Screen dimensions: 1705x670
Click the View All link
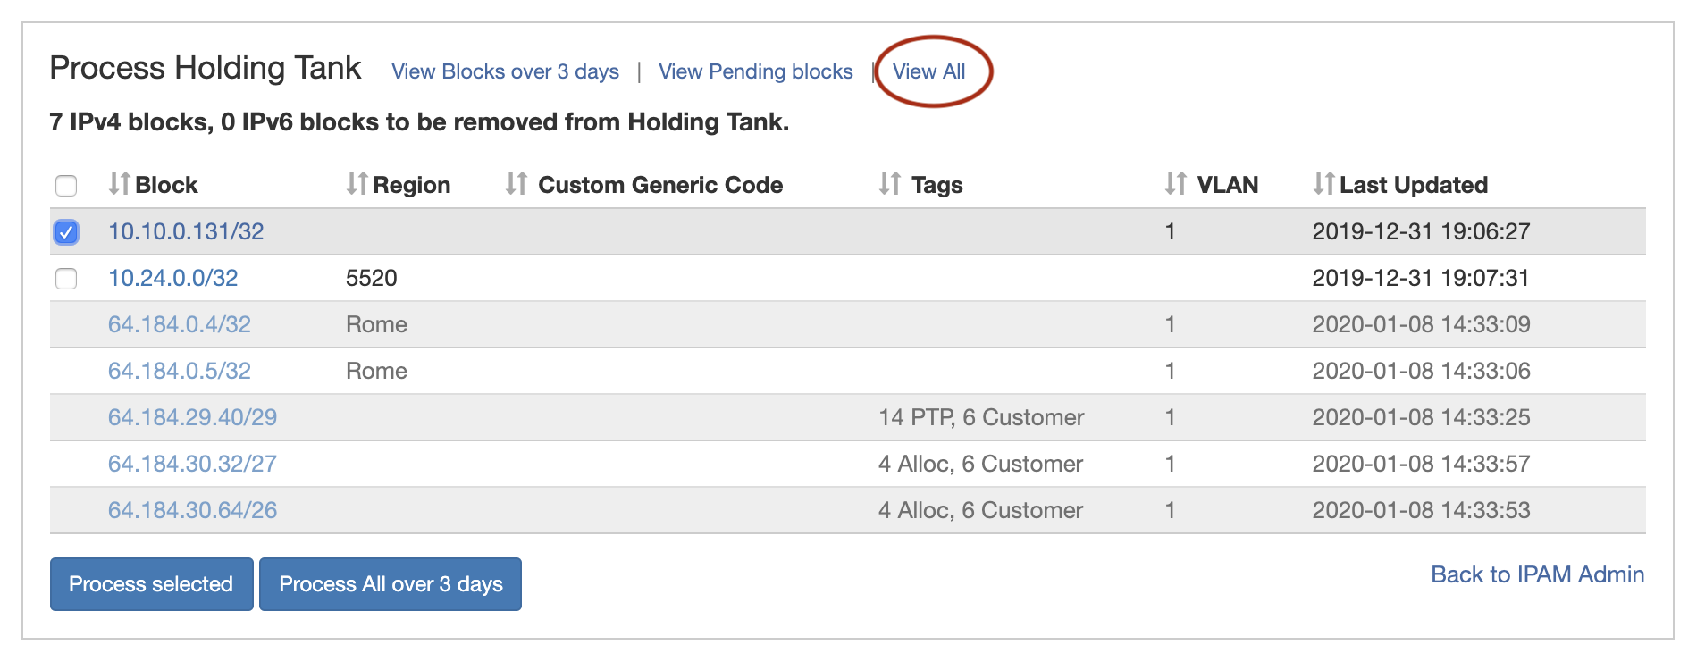(x=928, y=71)
